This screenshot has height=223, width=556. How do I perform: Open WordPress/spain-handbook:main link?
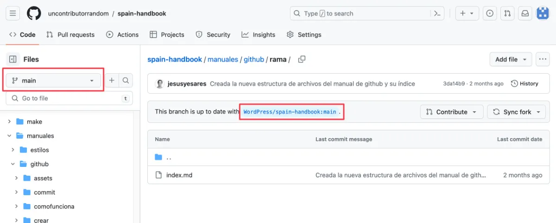click(x=290, y=112)
